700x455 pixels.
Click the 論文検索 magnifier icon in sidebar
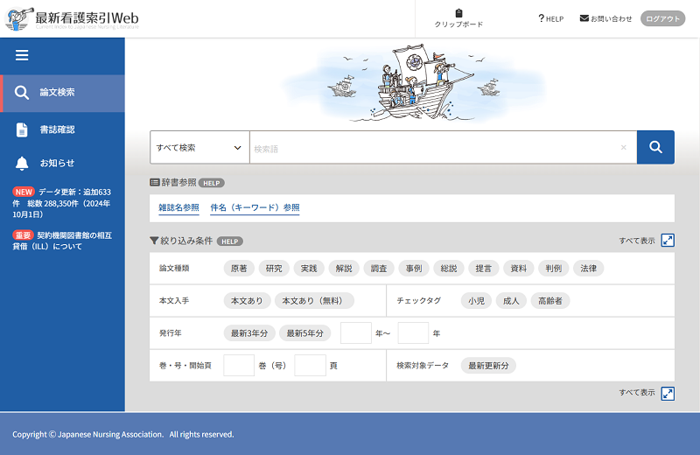[x=21, y=93]
